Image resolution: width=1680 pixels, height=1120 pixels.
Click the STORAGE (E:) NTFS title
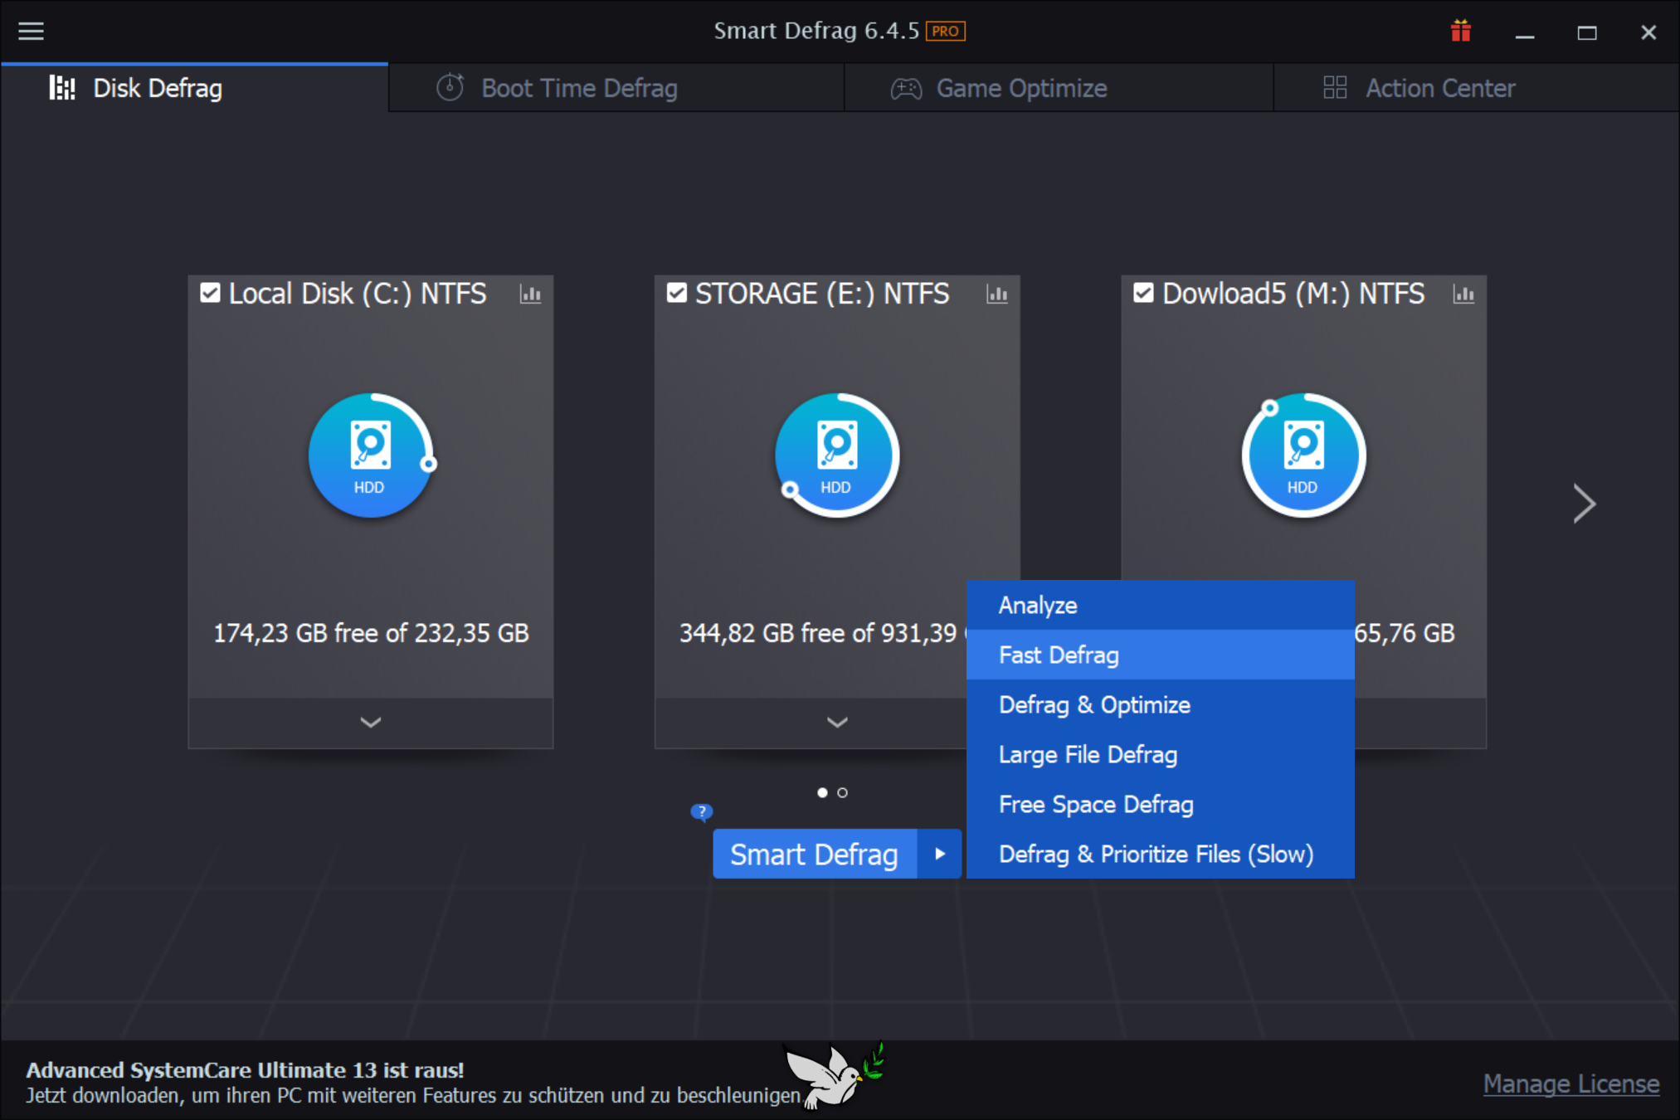[x=822, y=294]
